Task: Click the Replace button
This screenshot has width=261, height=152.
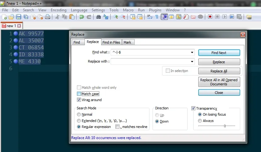Action: click(219, 62)
